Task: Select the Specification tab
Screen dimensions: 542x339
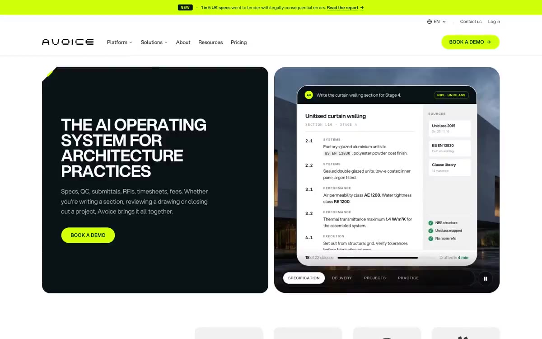Action: pos(304,278)
